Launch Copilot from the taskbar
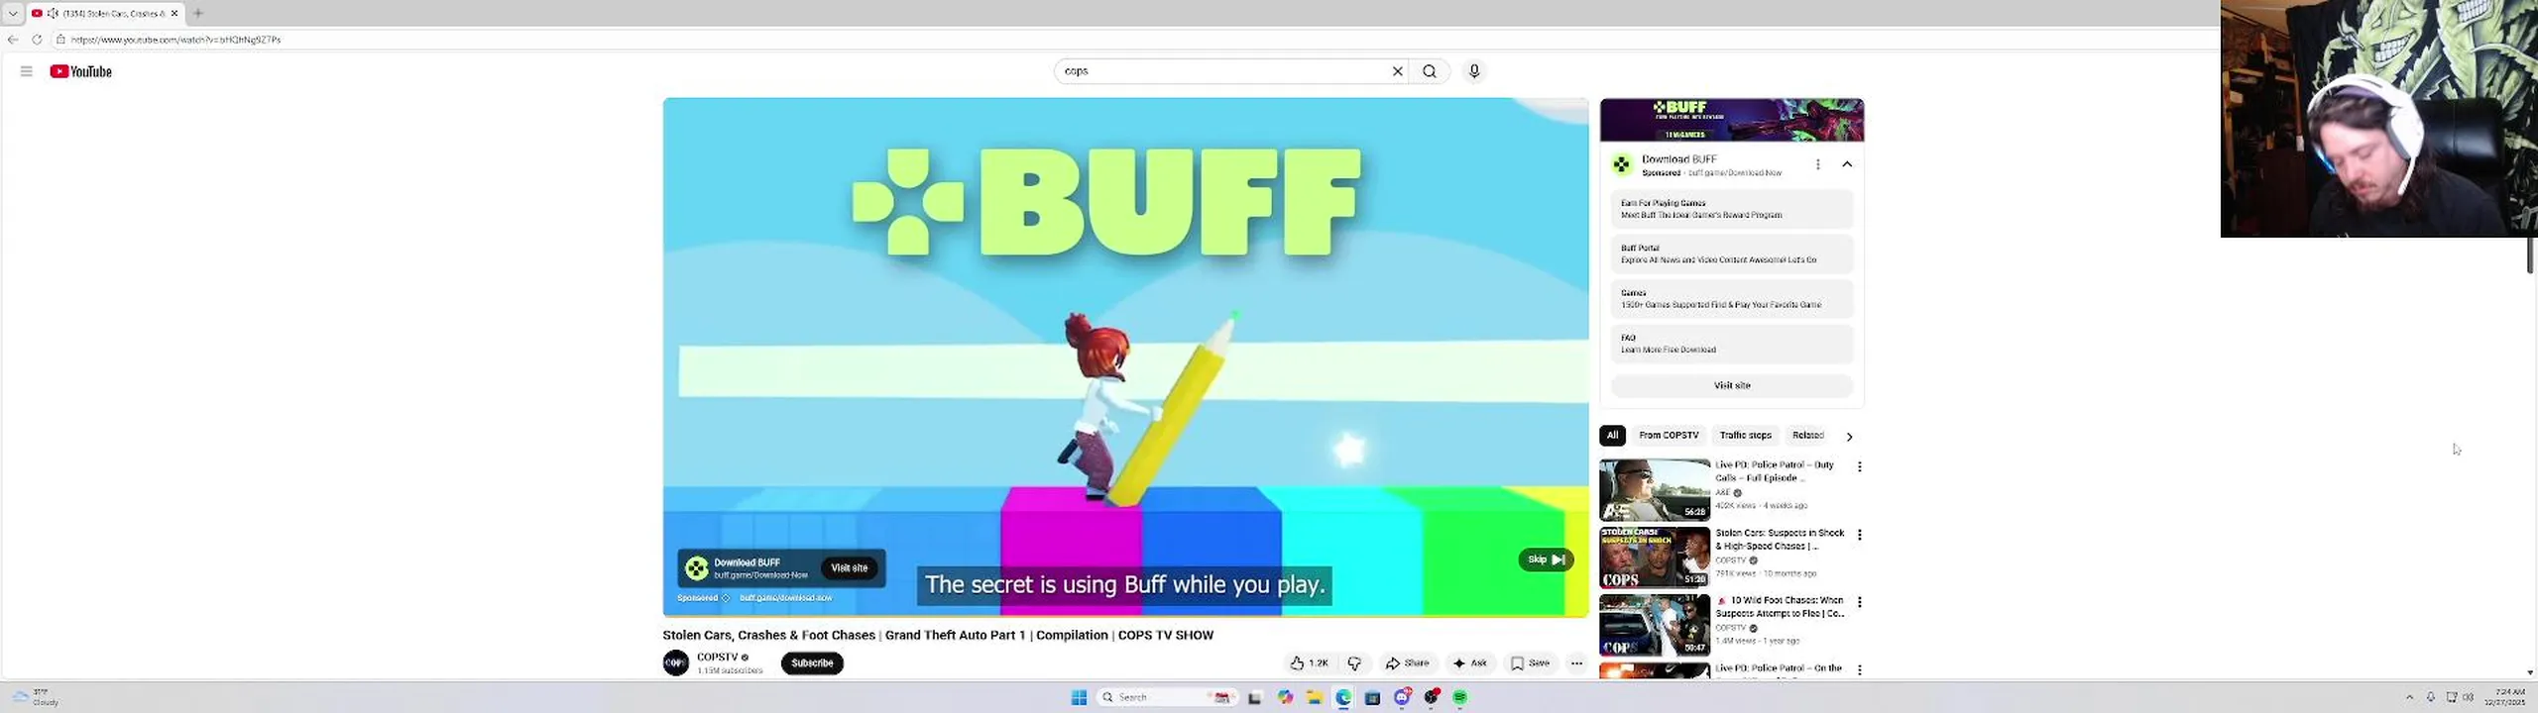 [x=1285, y=698]
